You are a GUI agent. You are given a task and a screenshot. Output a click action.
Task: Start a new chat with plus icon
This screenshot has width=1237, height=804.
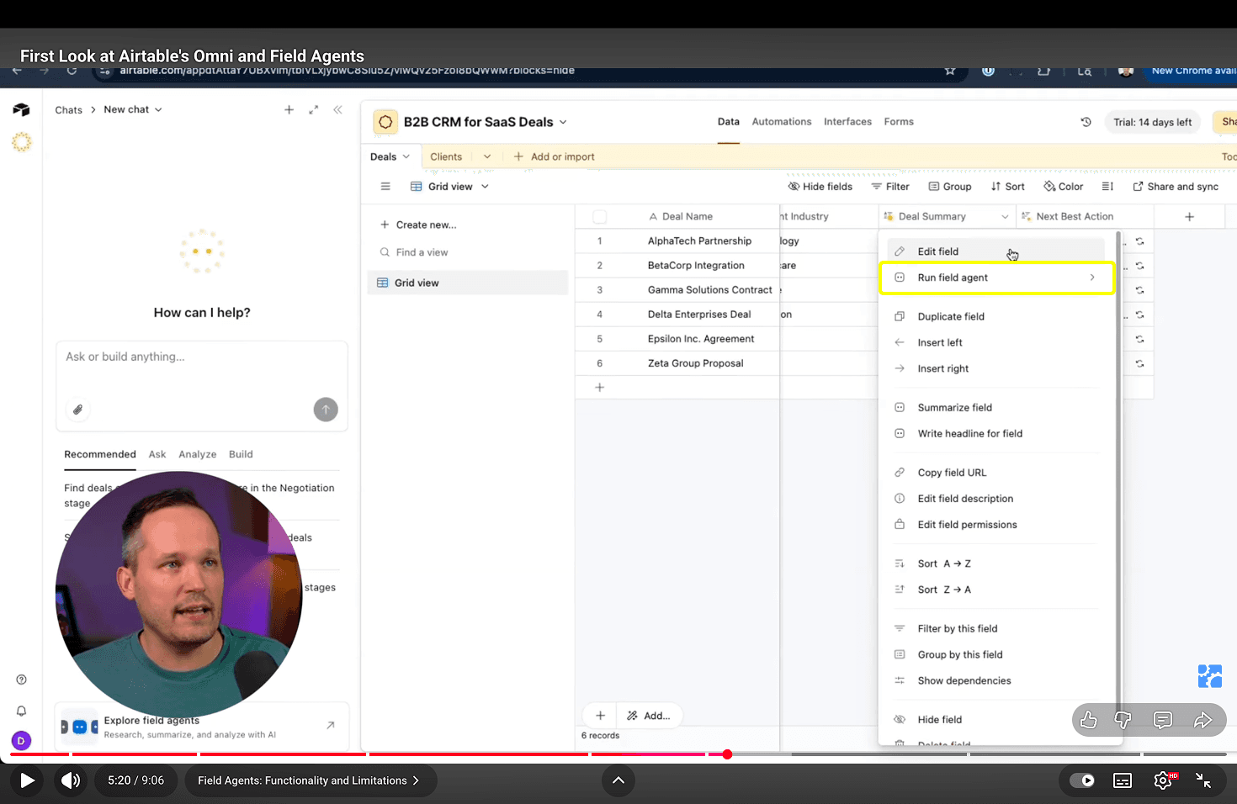(x=289, y=109)
